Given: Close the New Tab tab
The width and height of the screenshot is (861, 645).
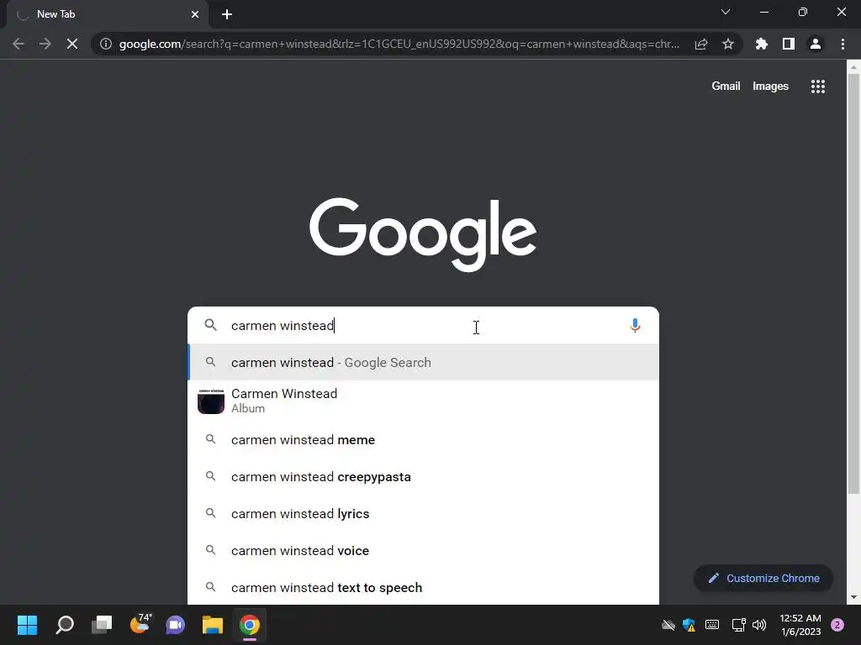Looking at the screenshot, I should point(195,14).
